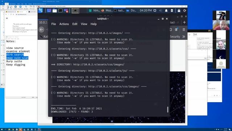Click the DOWNLOADED: 27672 - FOUND: 3 line
232x131 pixels.
(x=72, y=112)
